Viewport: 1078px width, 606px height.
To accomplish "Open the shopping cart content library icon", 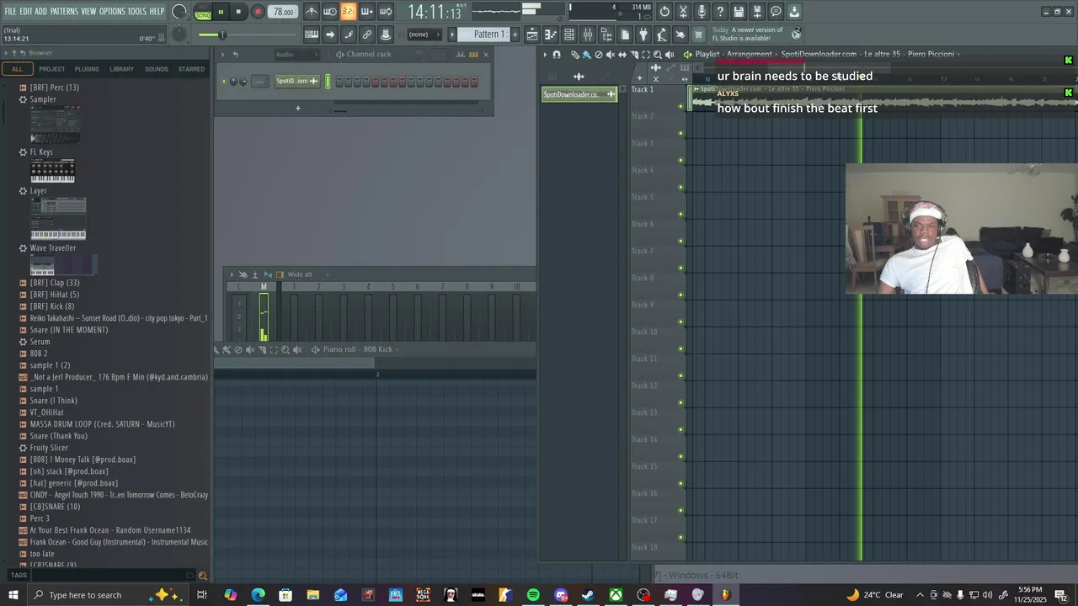I will pos(698,35).
